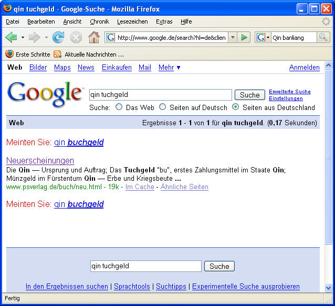Open the Neuerscheinungen search result
This screenshot has width=335, height=306.
coord(40,160)
